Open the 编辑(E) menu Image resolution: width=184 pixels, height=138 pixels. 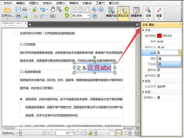21,3
